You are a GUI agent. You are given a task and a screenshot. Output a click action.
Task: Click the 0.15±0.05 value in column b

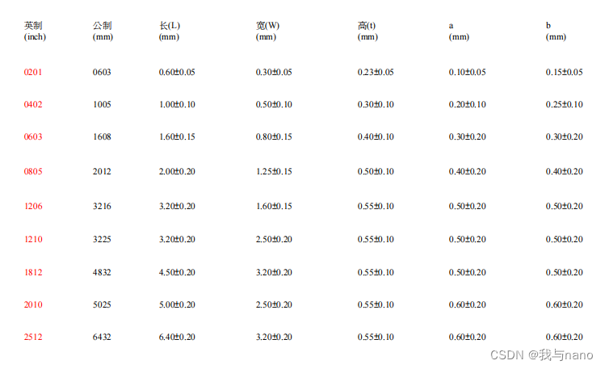(x=564, y=73)
